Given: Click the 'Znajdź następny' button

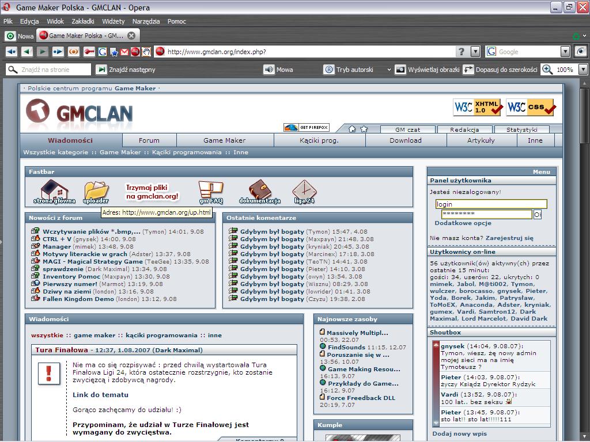Looking at the screenshot, I should point(126,70).
